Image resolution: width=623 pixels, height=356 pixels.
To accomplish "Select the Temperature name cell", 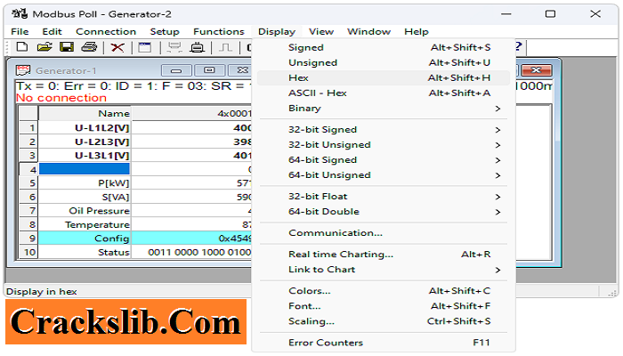I will click(85, 224).
